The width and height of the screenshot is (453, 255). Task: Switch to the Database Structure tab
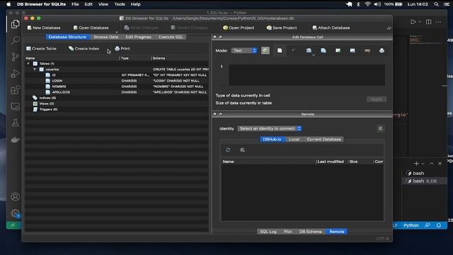(x=68, y=37)
